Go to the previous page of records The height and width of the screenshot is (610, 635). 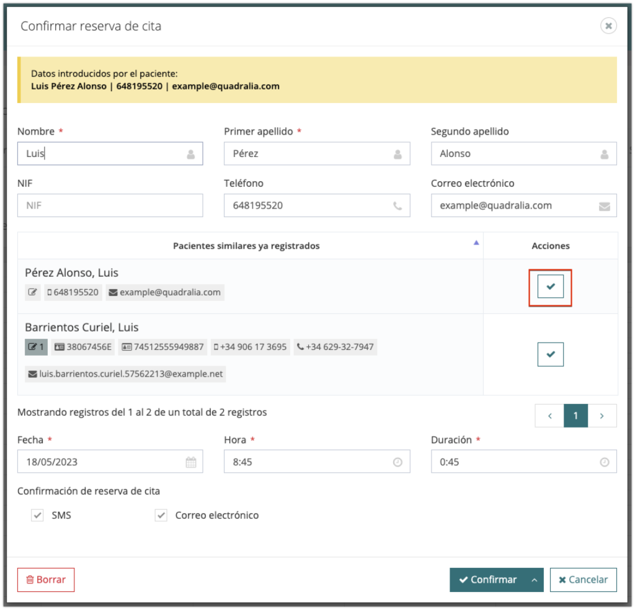pos(549,416)
